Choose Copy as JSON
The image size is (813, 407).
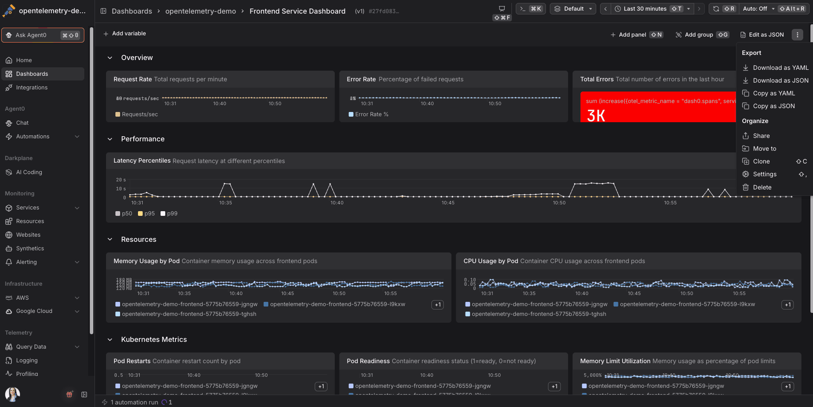coord(775,106)
